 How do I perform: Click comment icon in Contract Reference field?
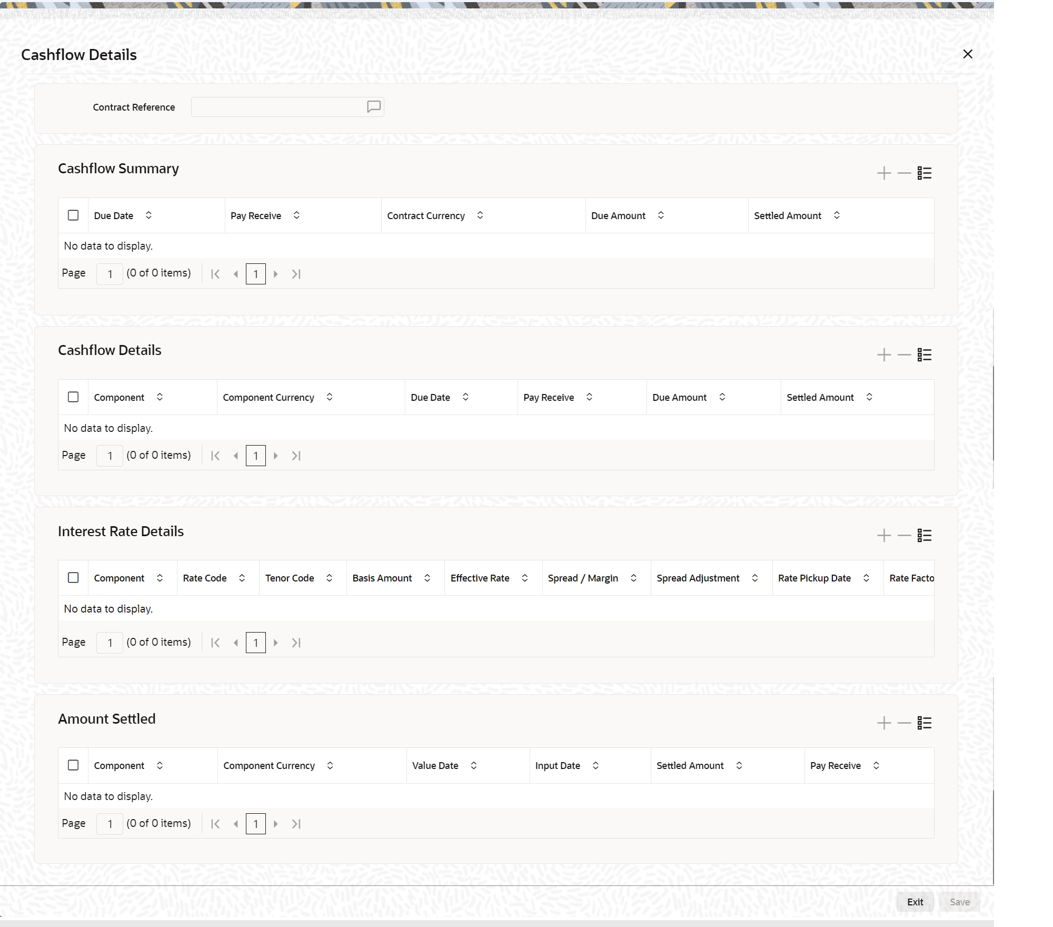coord(373,107)
